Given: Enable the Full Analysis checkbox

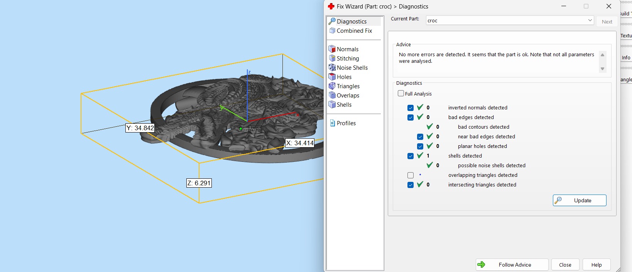Looking at the screenshot, I should (401, 93).
